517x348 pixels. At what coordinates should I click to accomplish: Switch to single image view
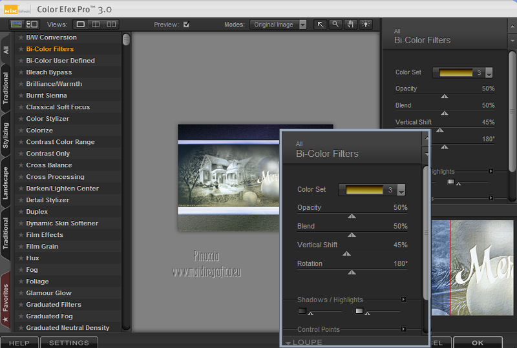80,25
